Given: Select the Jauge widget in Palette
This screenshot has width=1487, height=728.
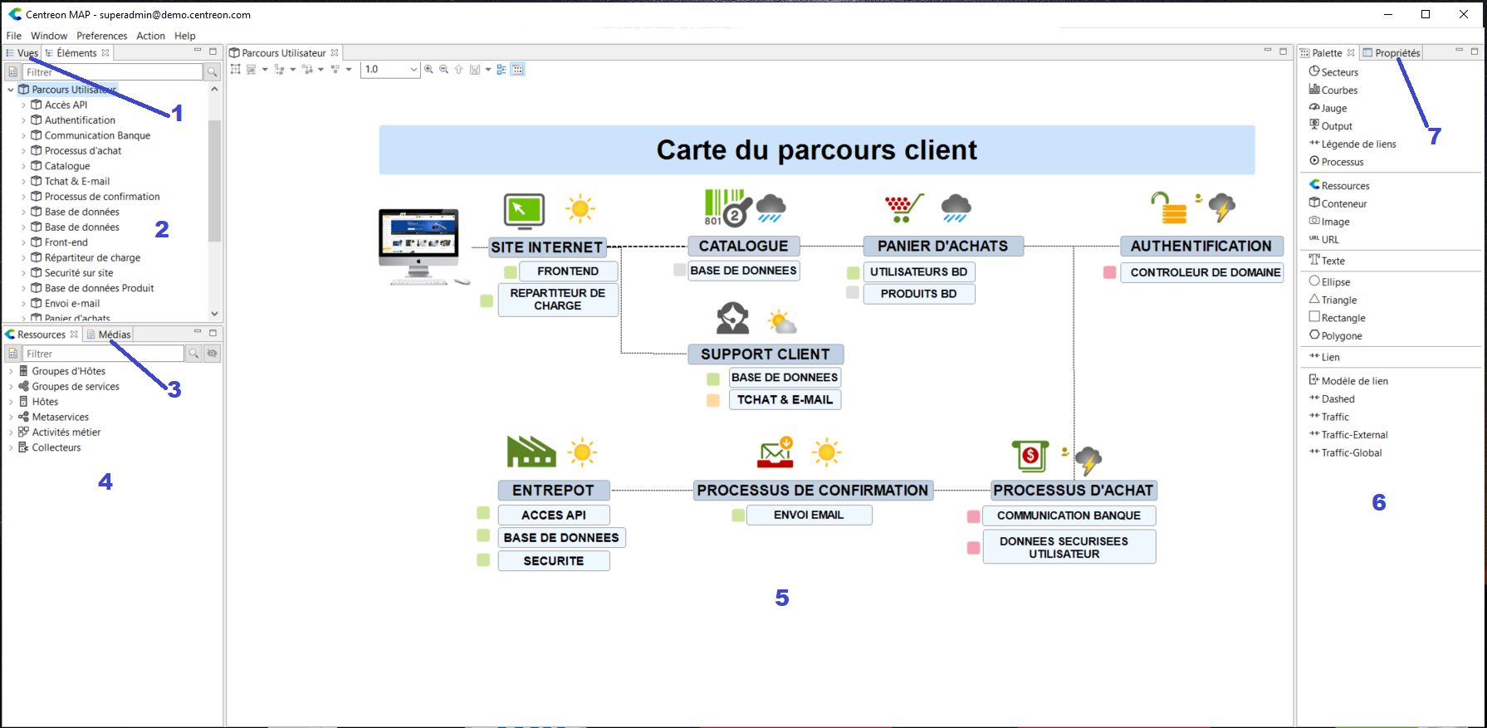Looking at the screenshot, I should [1333, 109].
